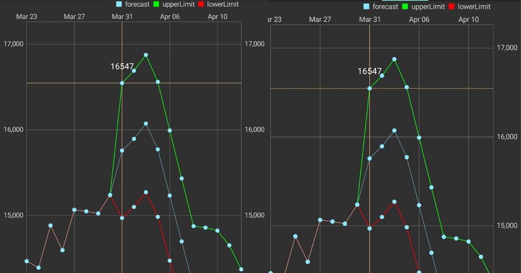Screen dimensions: 521x273
Task: Click the 'upperLimit' legend label in left chart
Action: tap(178, 4)
